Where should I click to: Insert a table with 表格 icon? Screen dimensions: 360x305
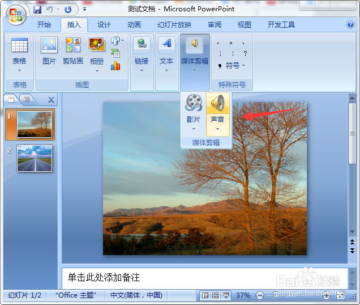[x=19, y=45]
